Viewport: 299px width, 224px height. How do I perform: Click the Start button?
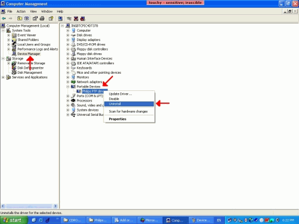[x=14, y=220]
